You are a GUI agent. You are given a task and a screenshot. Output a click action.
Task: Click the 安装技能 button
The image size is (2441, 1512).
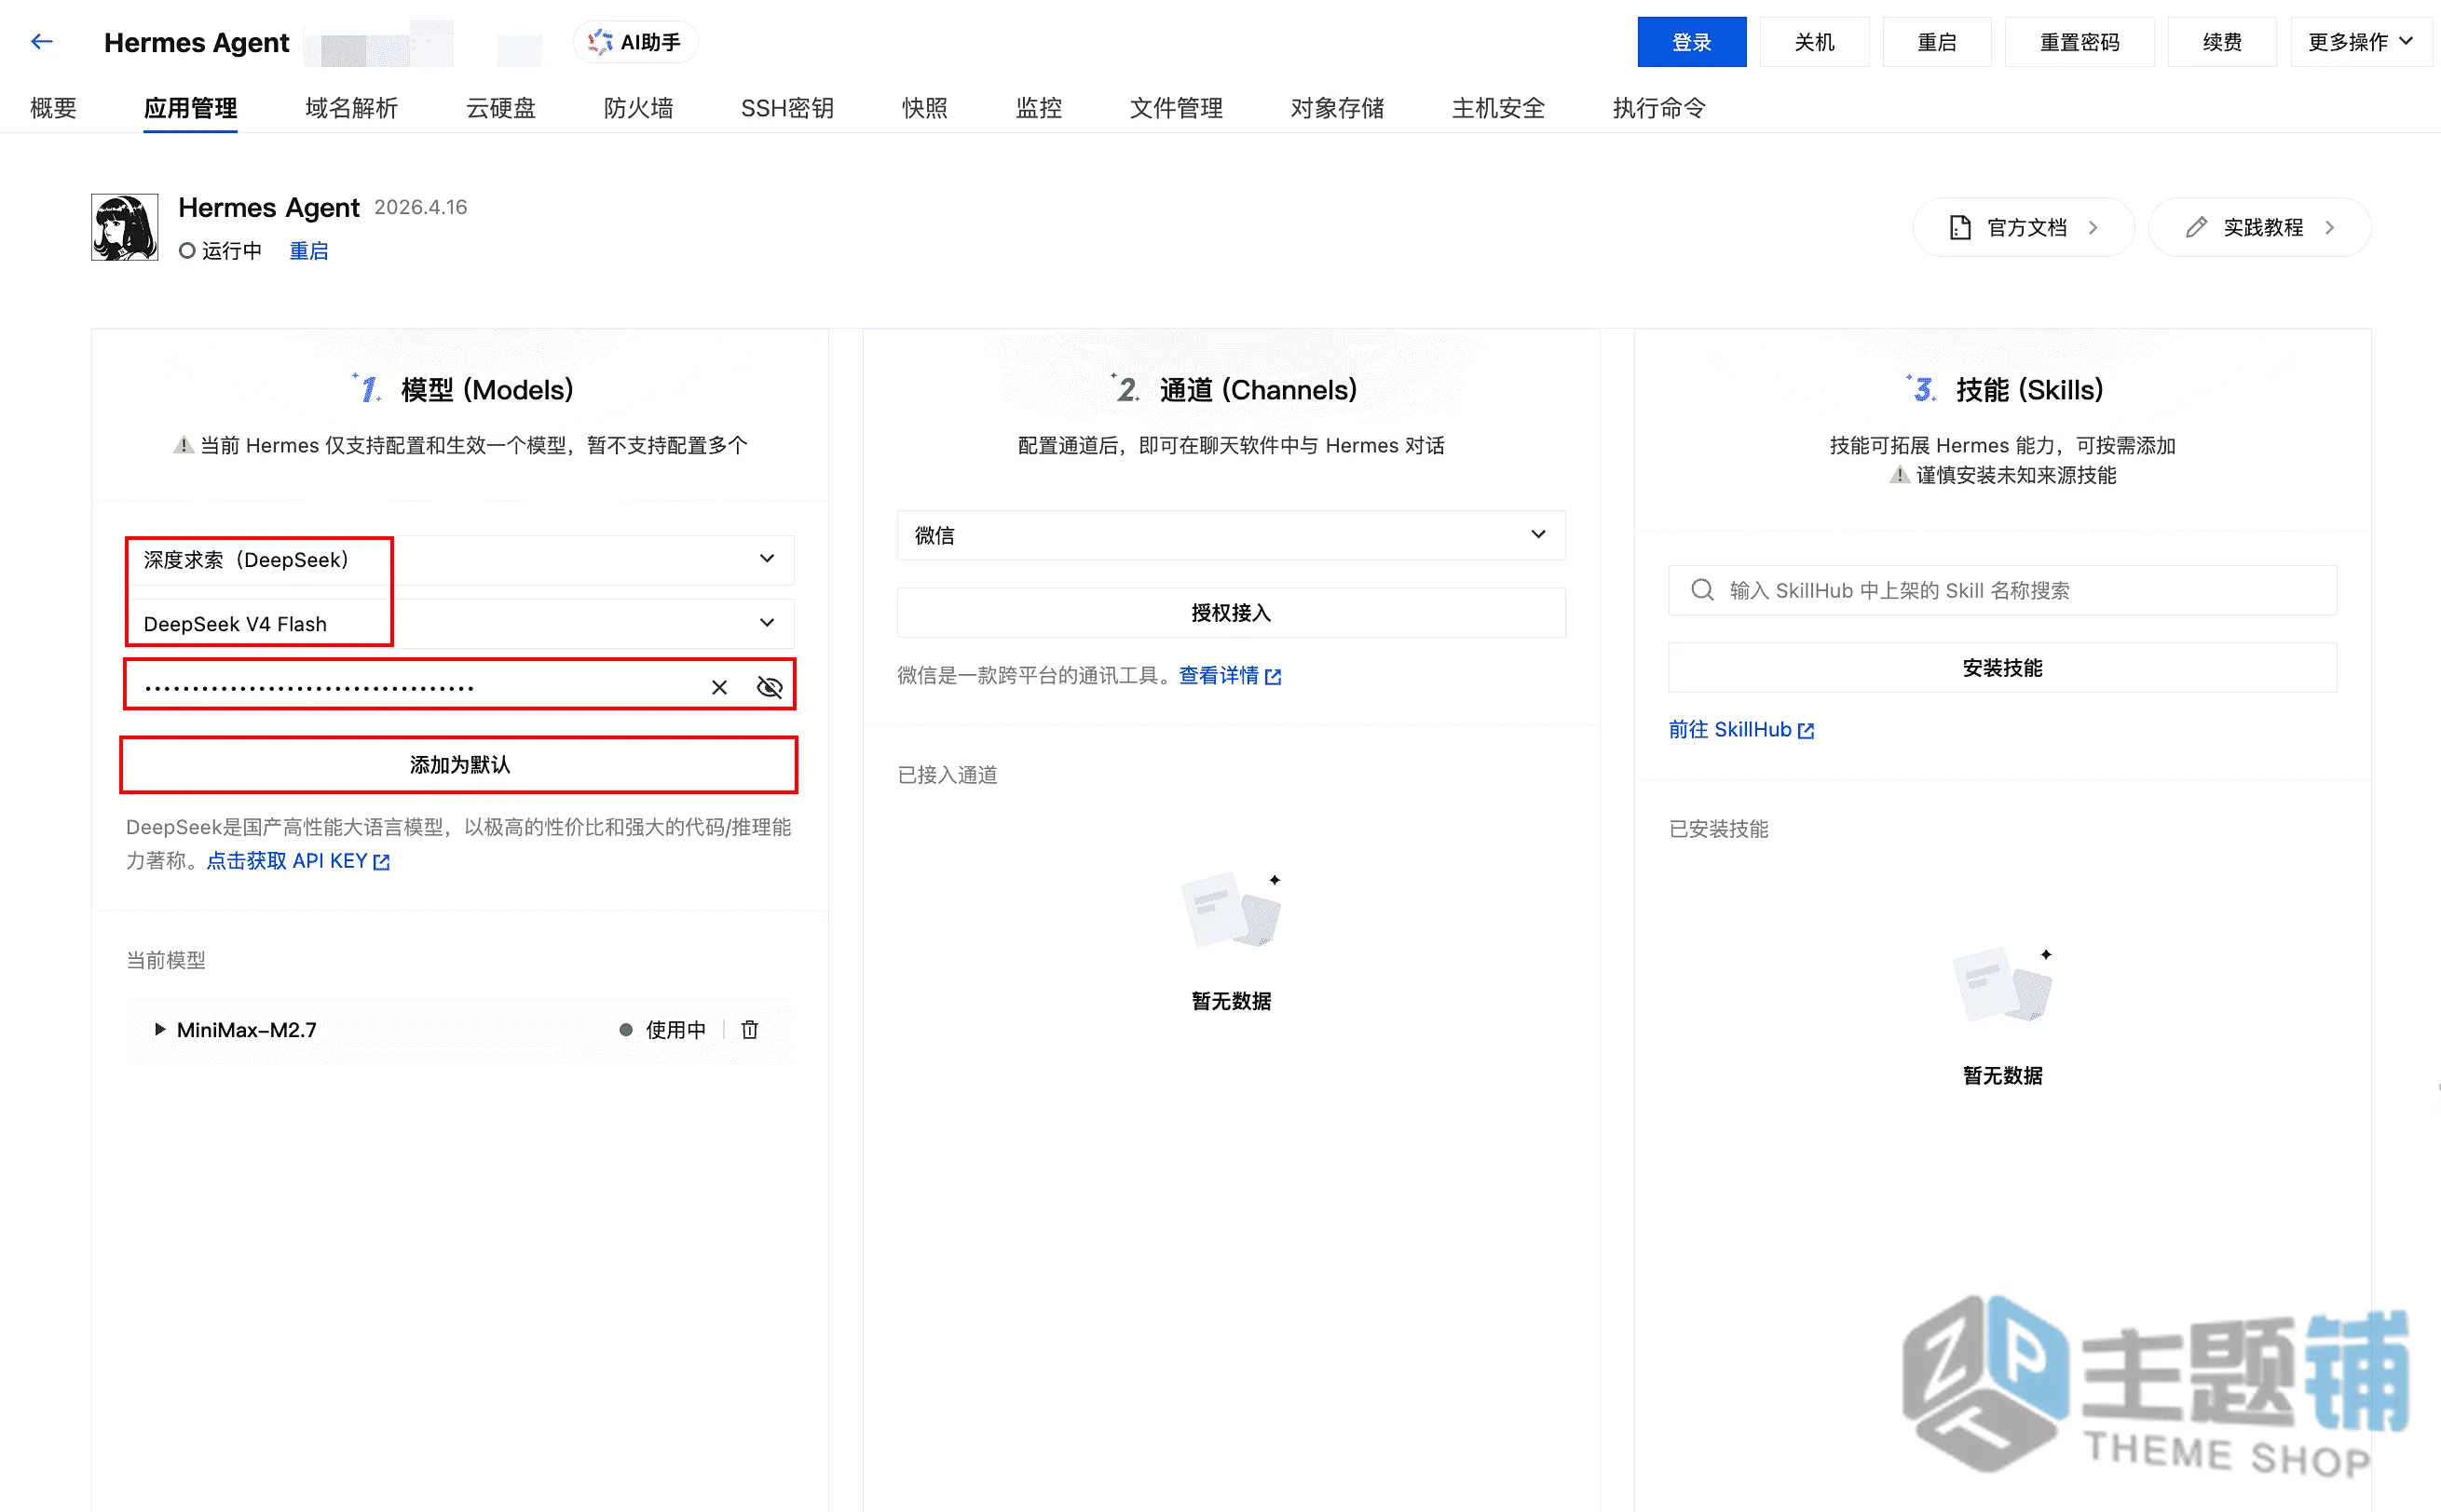click(x=2002, y=668)
